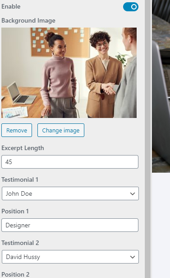Open the Testimonial 1 John Doe dropdown
This screenshot has height=278, width=170.
[x=70, y=193]
